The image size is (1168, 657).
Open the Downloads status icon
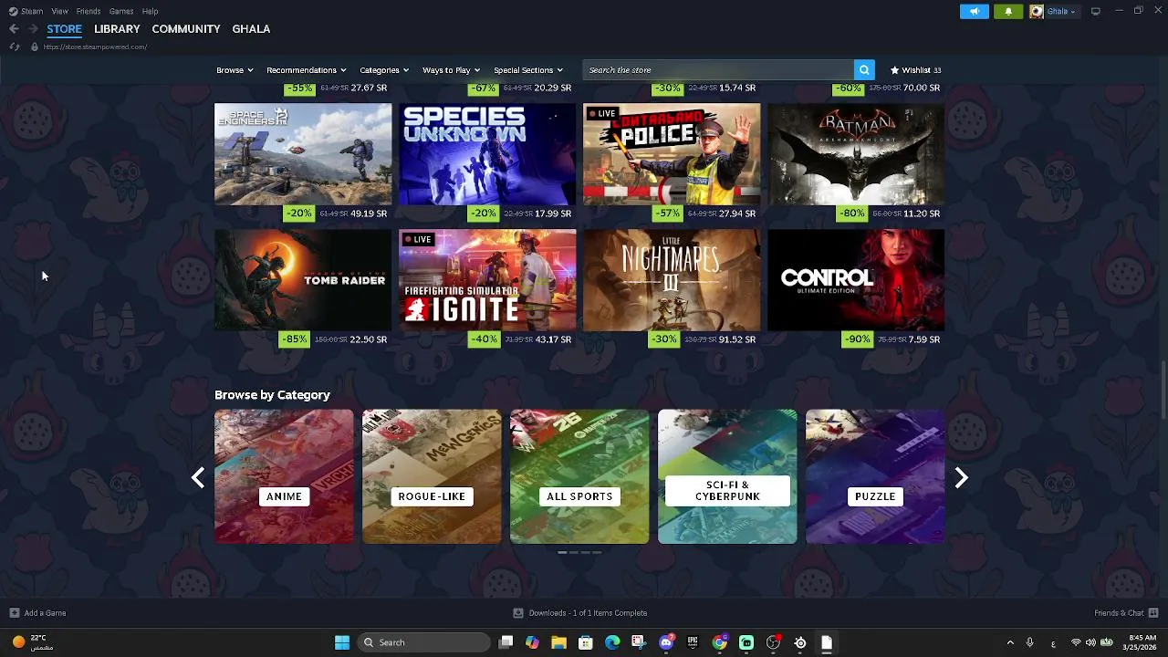(518, 613)
